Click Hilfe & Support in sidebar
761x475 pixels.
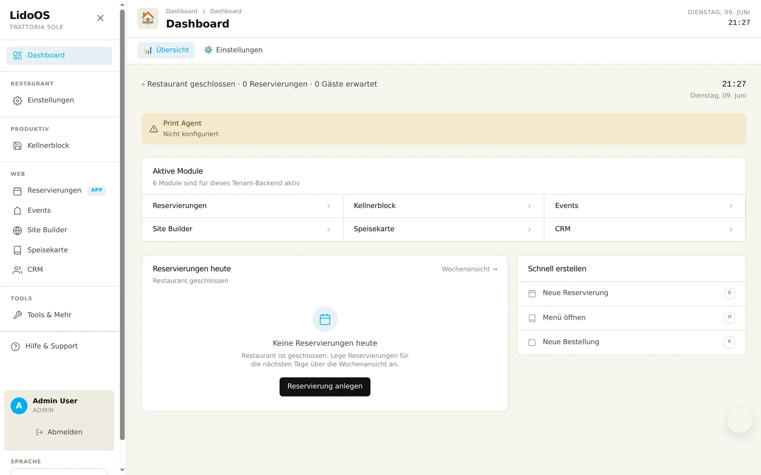click(59, 346)
